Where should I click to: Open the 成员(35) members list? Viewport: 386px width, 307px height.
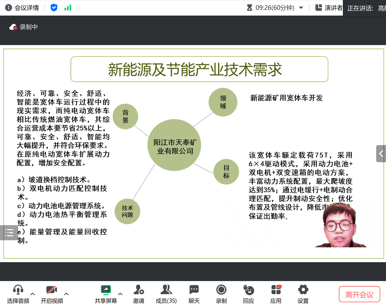166,294
